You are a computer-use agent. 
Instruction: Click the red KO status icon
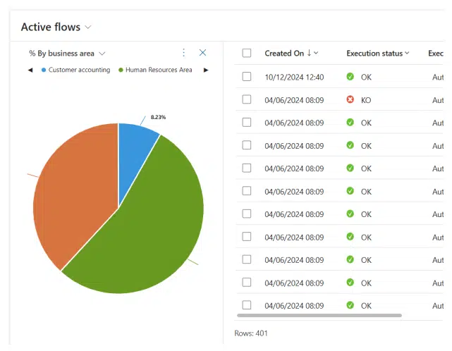point(350,100)
